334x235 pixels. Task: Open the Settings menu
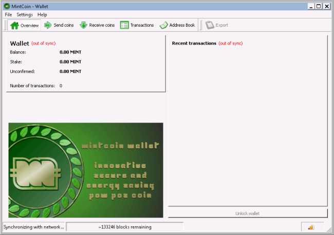(24, 15)
